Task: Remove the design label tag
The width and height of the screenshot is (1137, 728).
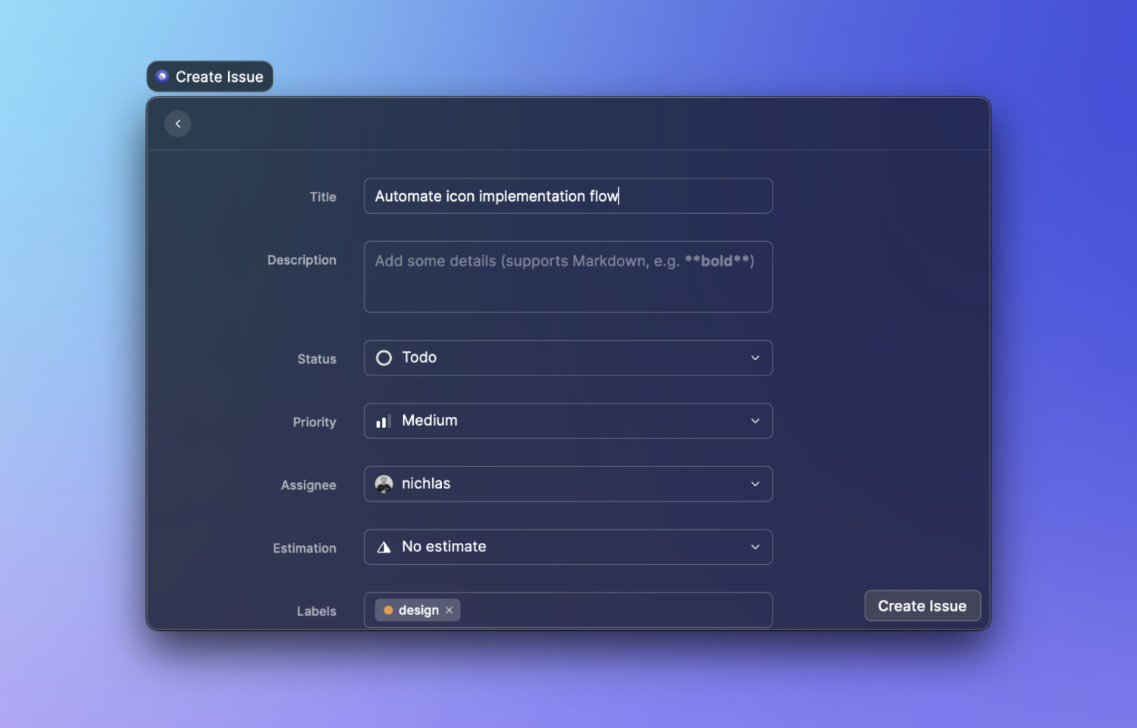Action: click(449, 610)
